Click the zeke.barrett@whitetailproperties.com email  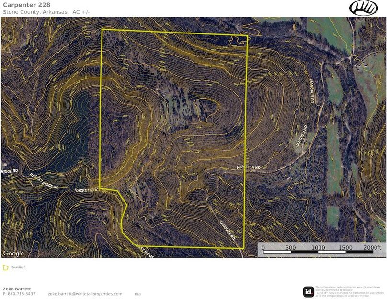tap(85, 294)
